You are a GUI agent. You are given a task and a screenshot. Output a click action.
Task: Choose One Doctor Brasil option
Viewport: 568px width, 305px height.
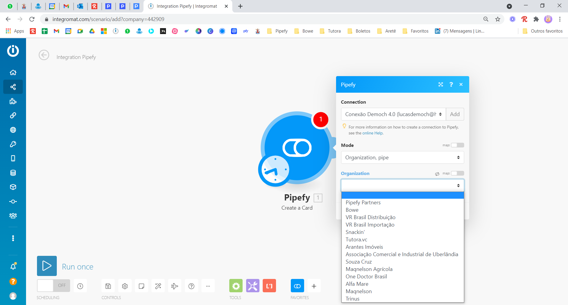(x=403, y=277)
